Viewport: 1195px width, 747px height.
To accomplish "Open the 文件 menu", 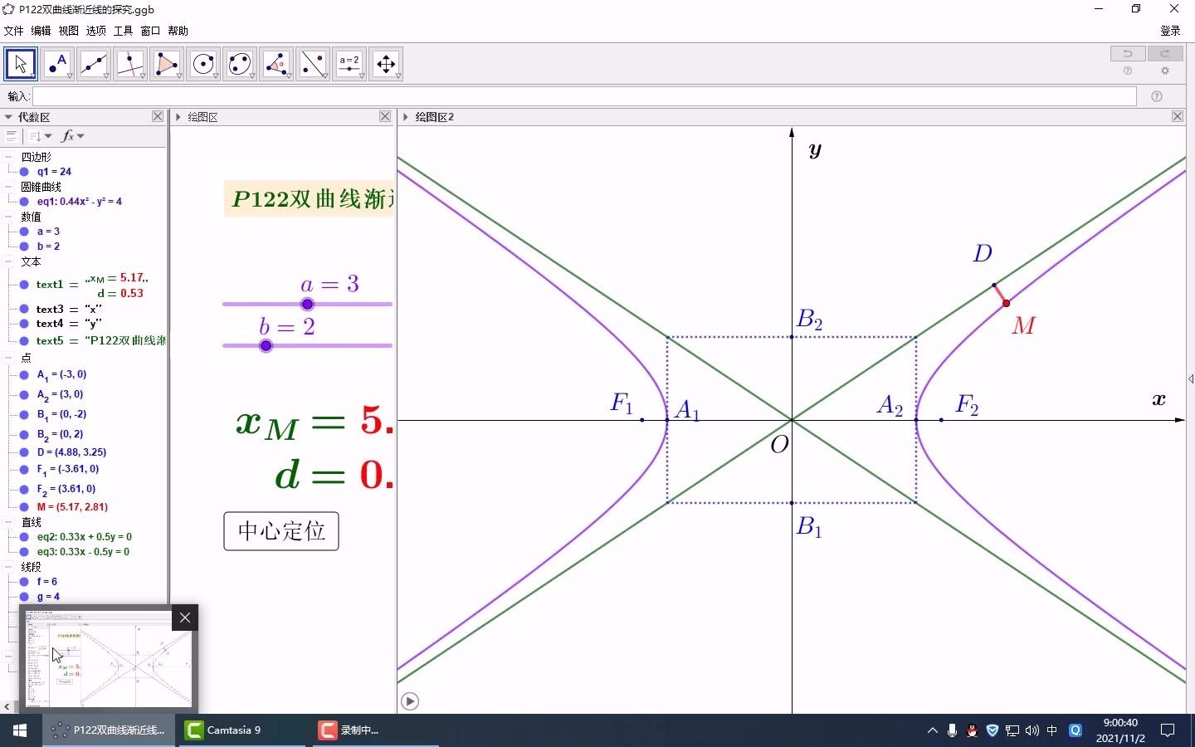I will pos(14,31).
